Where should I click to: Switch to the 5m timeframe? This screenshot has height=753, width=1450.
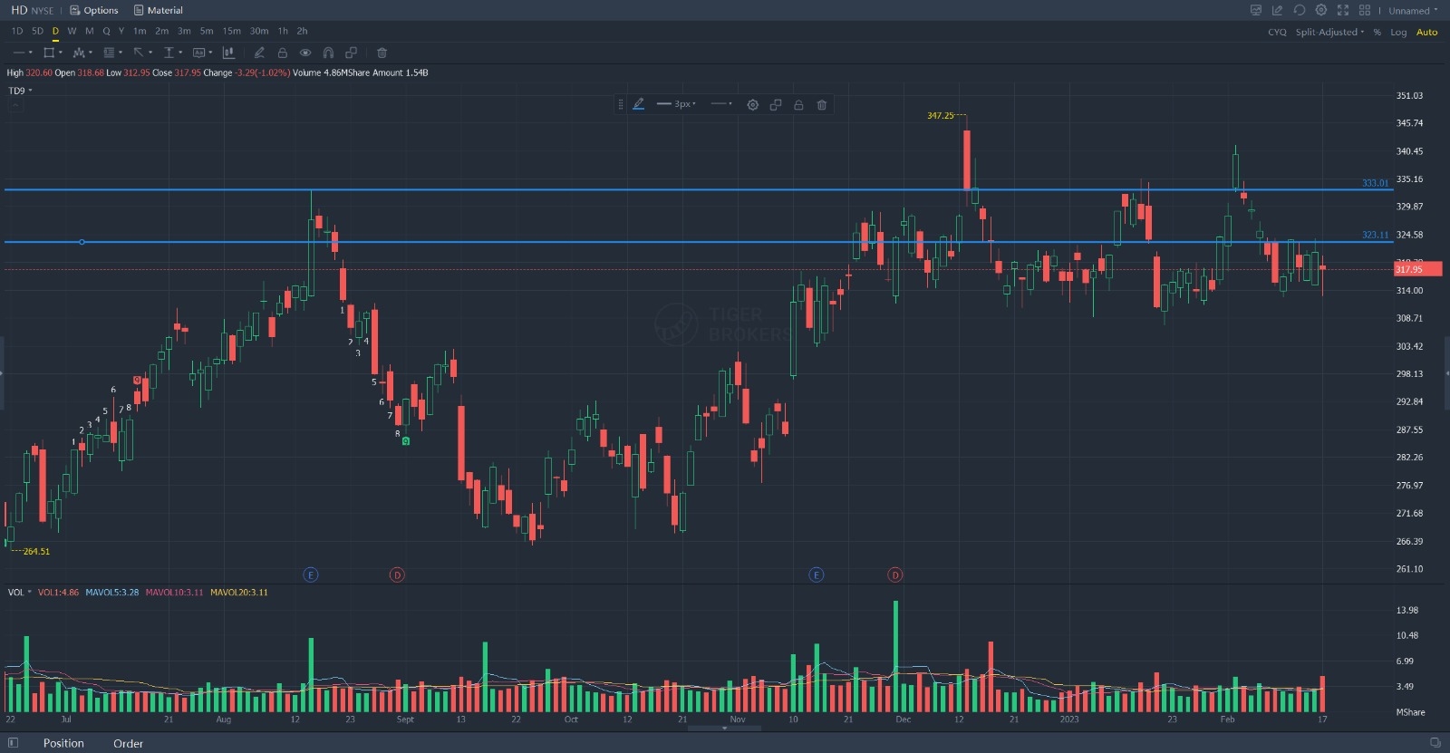(x=207, y=31)
